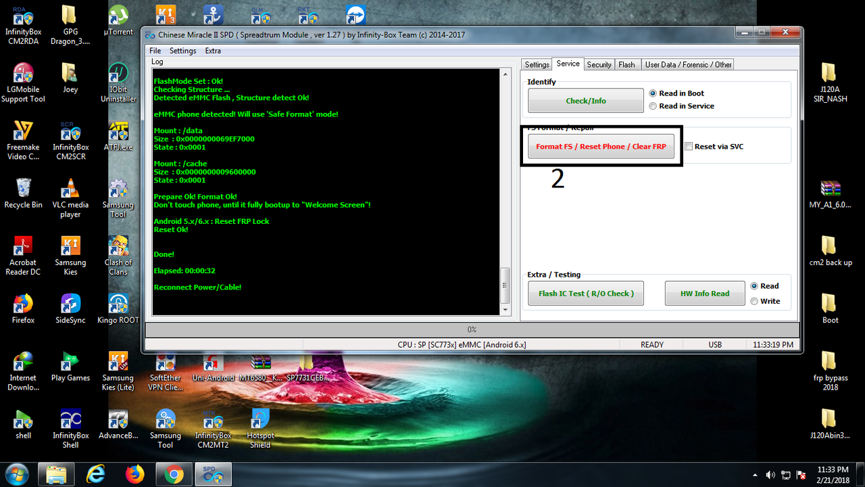Select the Write option for HW Info
Image resolution: width=865 pixels, height=487 pixels.
pyautogui.click(x=765, y=301)
